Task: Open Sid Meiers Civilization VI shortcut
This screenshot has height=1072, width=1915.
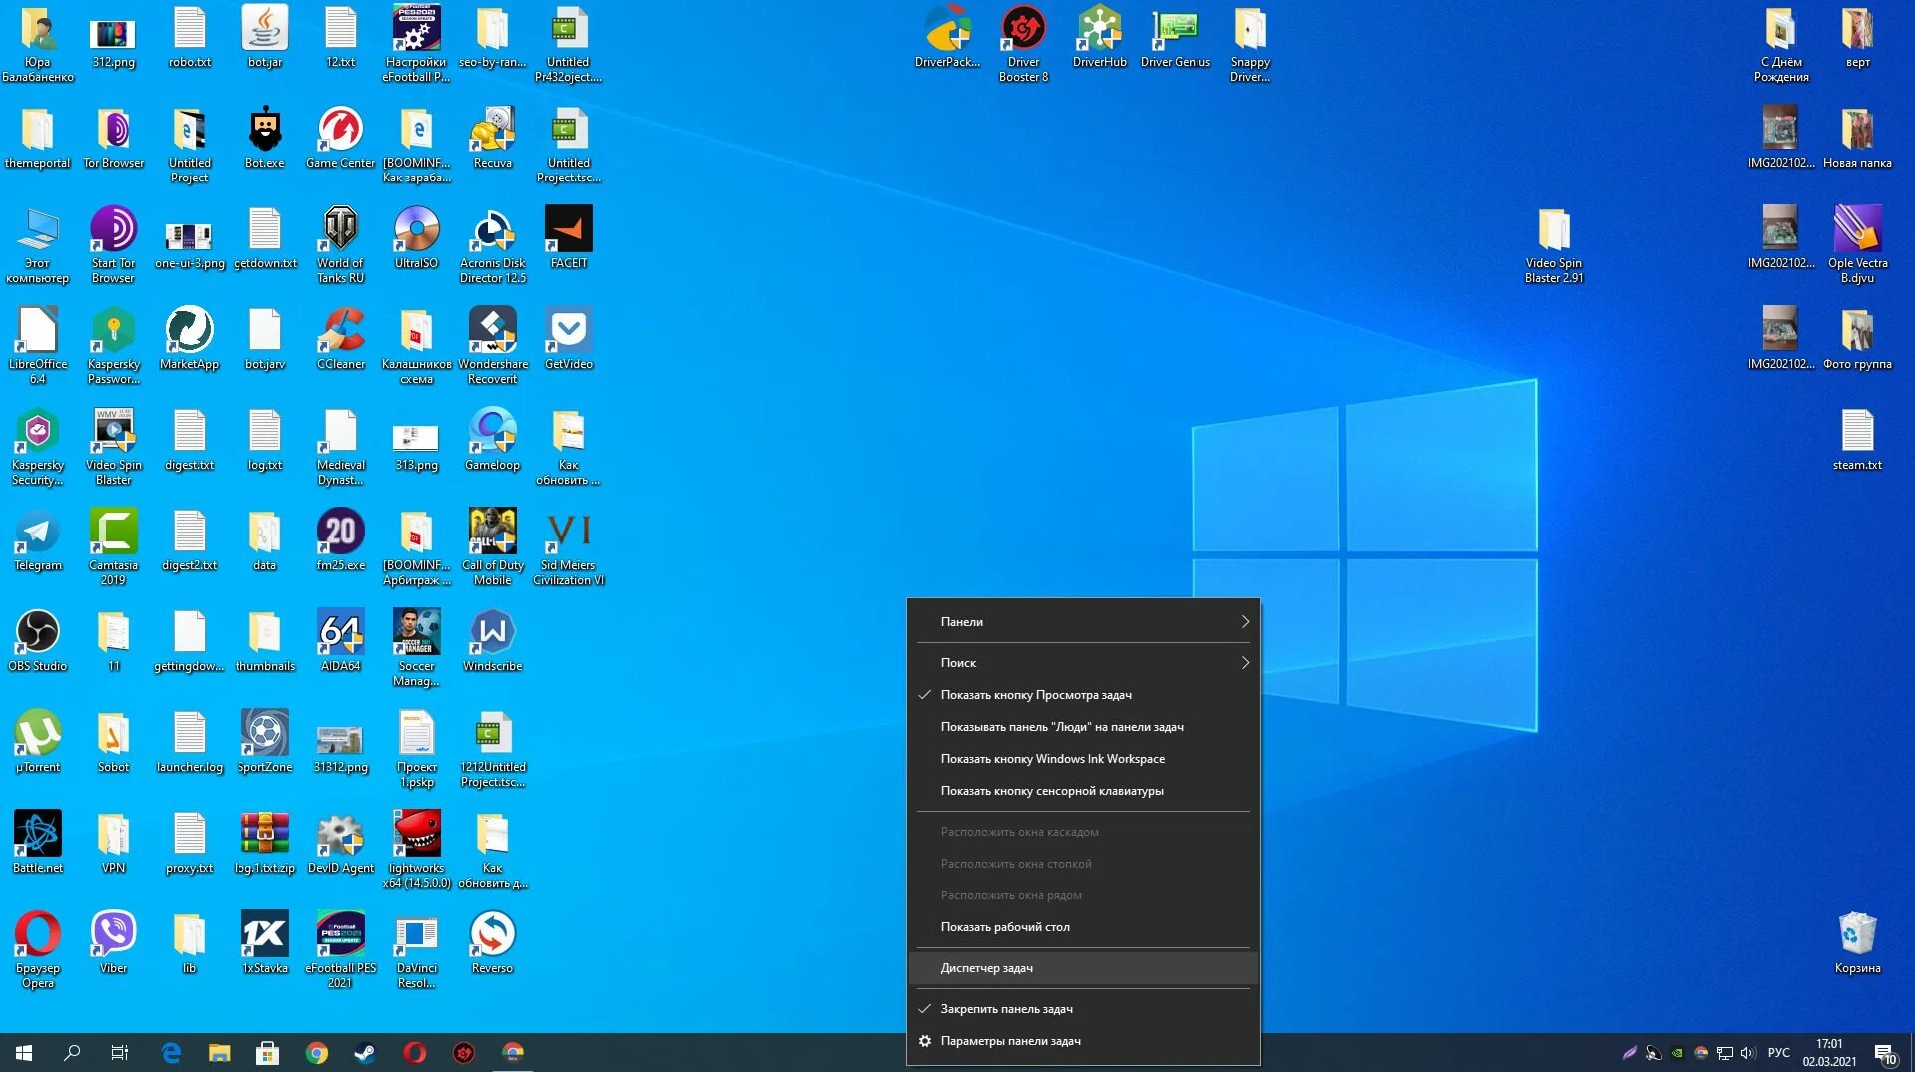Action: tap(568, 546)
